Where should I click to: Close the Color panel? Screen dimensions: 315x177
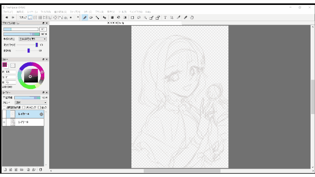pos(47,59)
